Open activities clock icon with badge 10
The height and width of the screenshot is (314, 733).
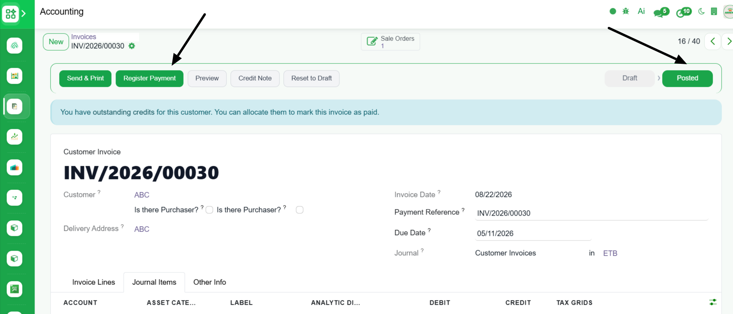tap(684, 12)
